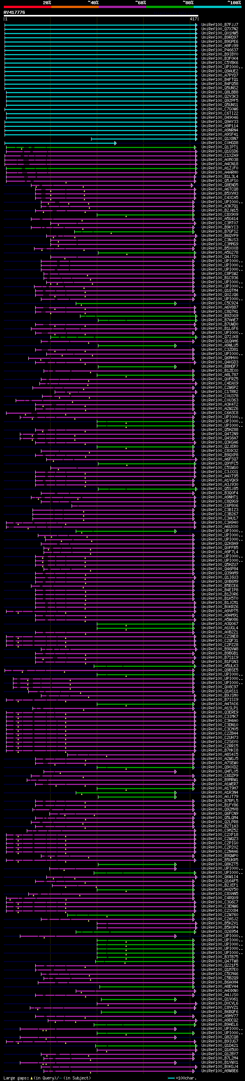Image resolution: width=245 pixels, height=1081 pixels.
Task: Click the UniRef100_A9SF41 hit name
Action: pos(219,134)
